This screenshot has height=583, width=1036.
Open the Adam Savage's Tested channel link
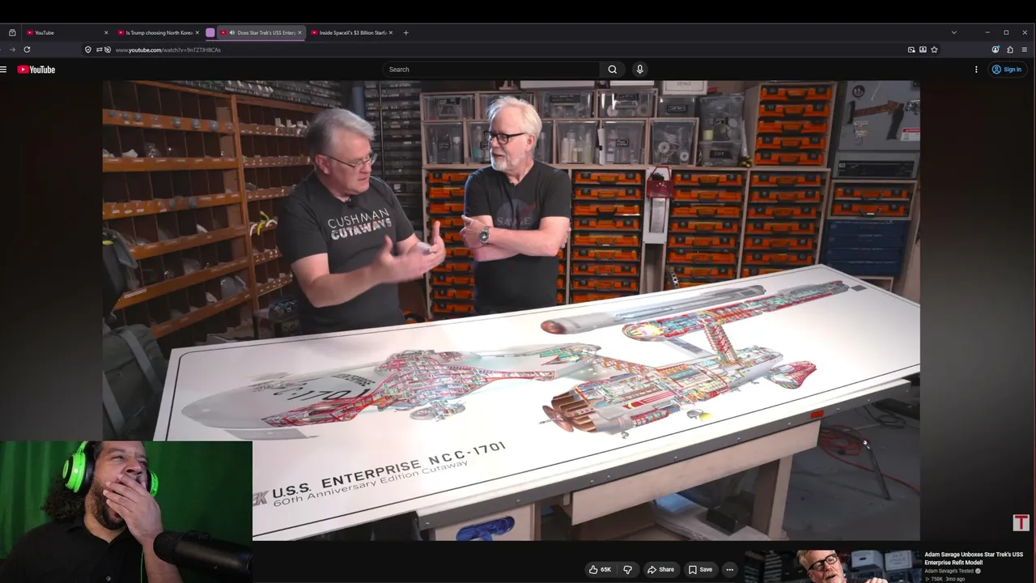click(949, 571)
